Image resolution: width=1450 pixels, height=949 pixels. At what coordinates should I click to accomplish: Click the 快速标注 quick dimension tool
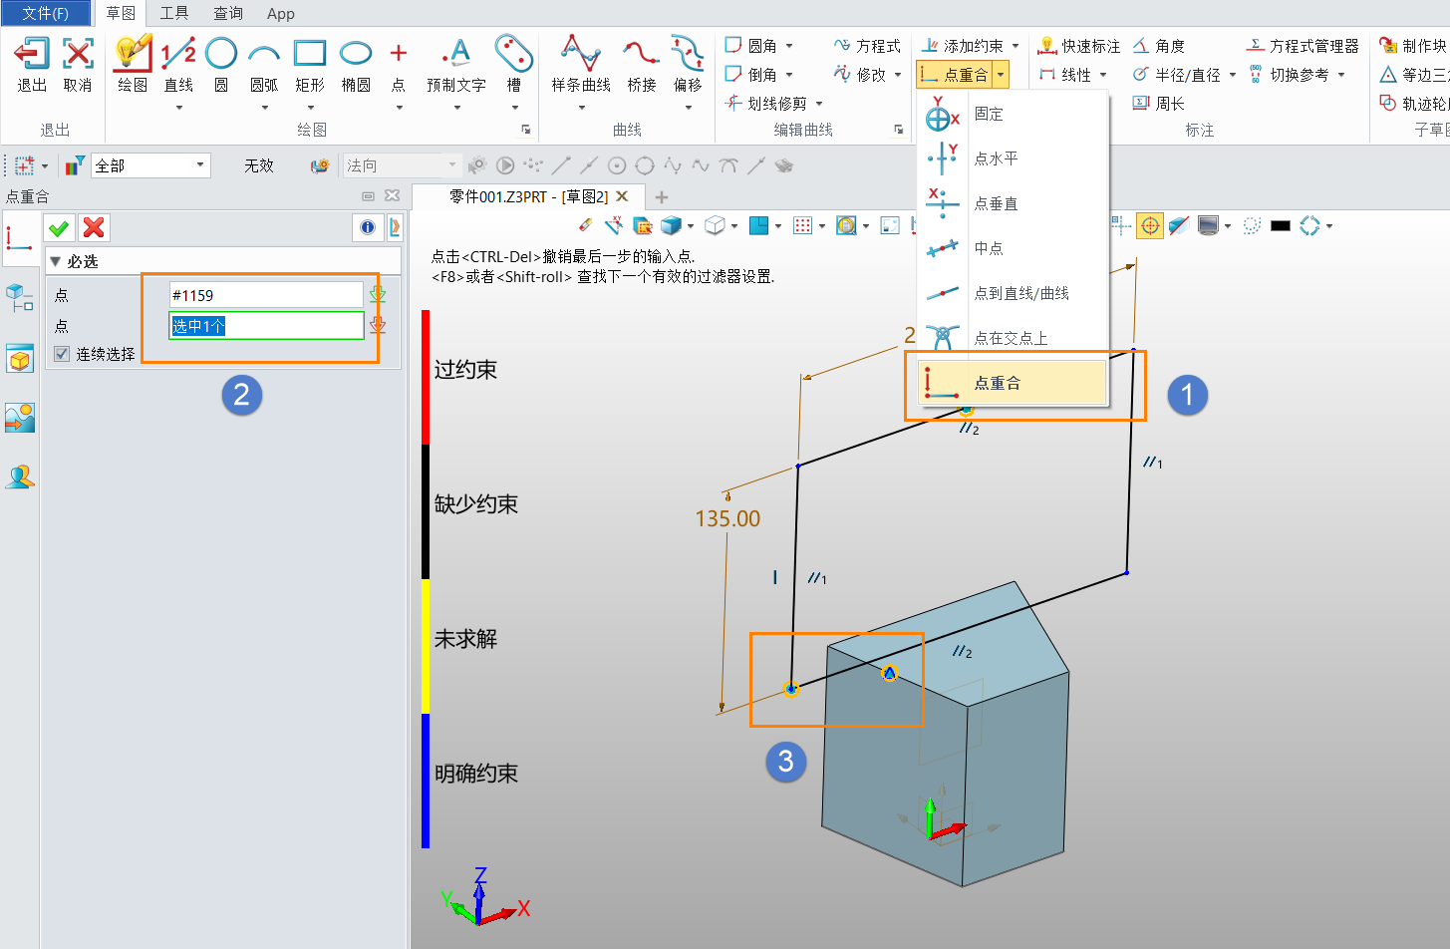point(1079,46)
